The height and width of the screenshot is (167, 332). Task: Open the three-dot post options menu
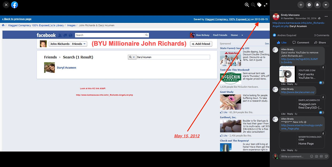coord(326,16)
